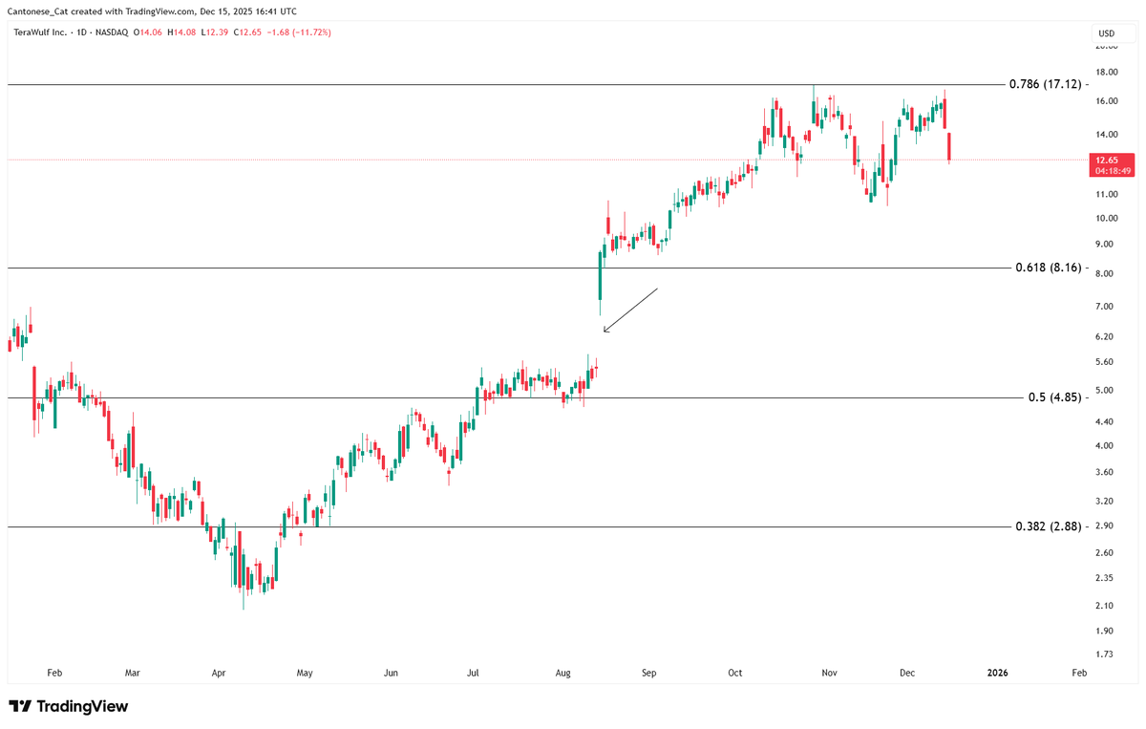Click the 10.00 price axis value

(x=1107, y=218)
